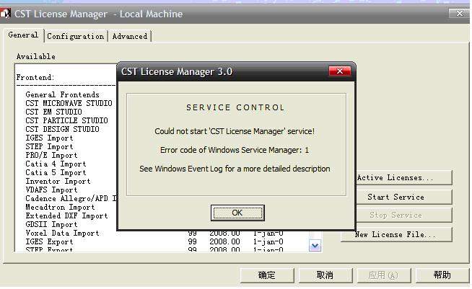This screenshot has width=472, height=289.
Task: Select the Catia 4 Import row
Action: (x=56, y=164)
